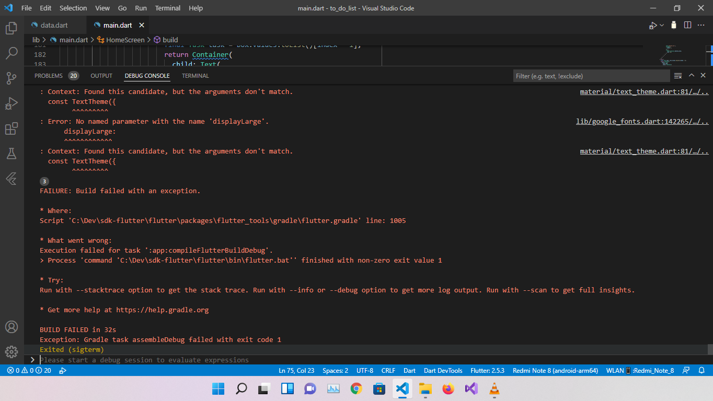Open lib/google_fonts.dart:142265 source link

pyautogui.click(x=642, y=121)
